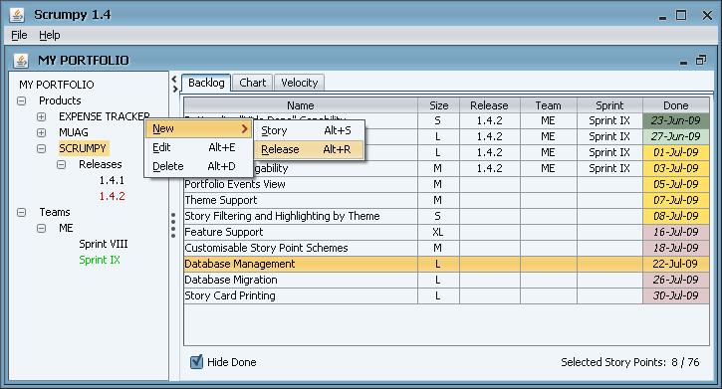Toggle the Hide Done checkbox
Image resolution: width=722 pixels, height=389 pixels.
pos(196,362)
